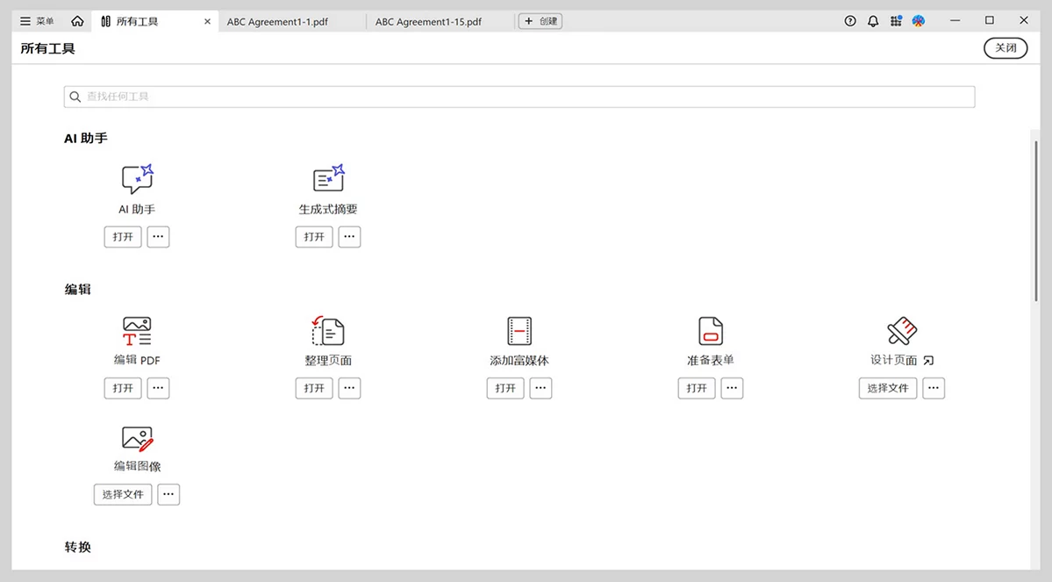This screenshot has width=1052, height=582.
Task: Click the search magnifier icon
Action: [x=75, y=97]
